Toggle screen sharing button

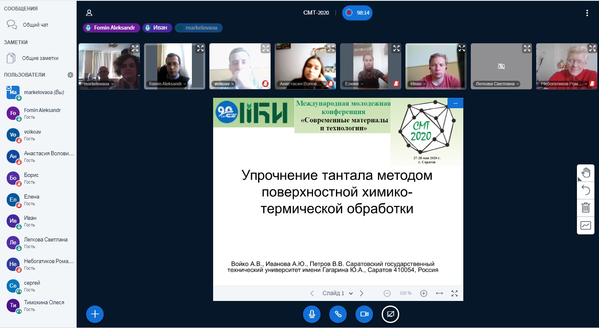coord(390,314)
